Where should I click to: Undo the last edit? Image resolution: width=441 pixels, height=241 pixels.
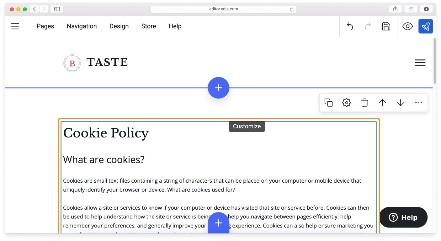pos(349,26)
